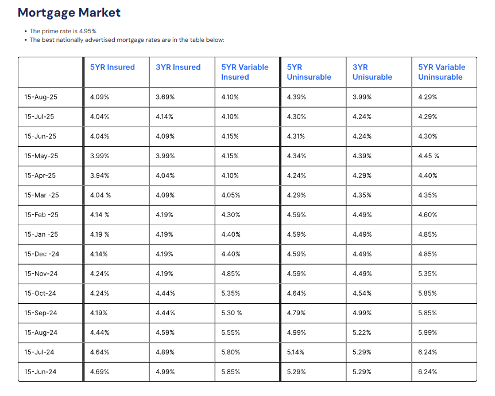Click the 15-Oct-24 date cell
The width and height of the screenshot is (495, 396).
[40, 293]
